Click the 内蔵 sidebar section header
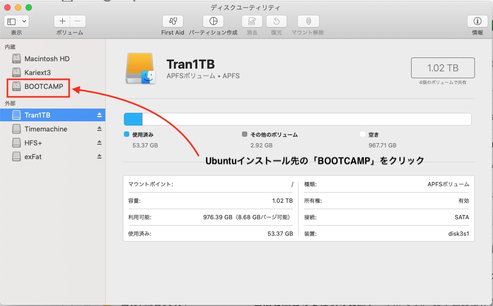The height and width of the screenshot is (306, 493). click(10, 47)
